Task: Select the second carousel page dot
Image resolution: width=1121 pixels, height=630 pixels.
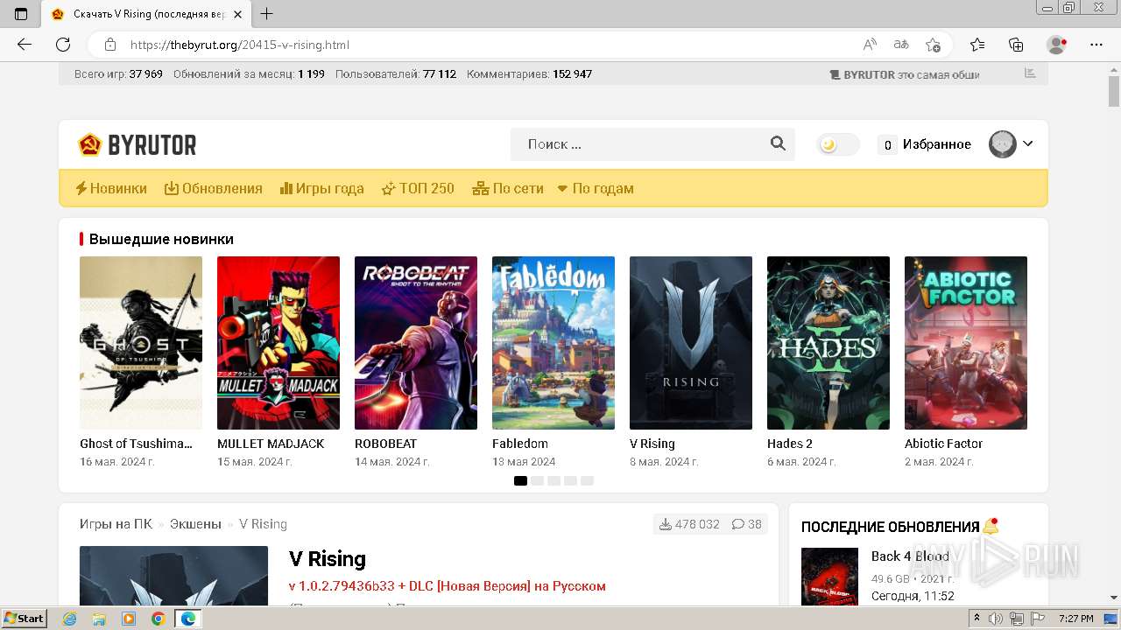Action: click(537, 480)
